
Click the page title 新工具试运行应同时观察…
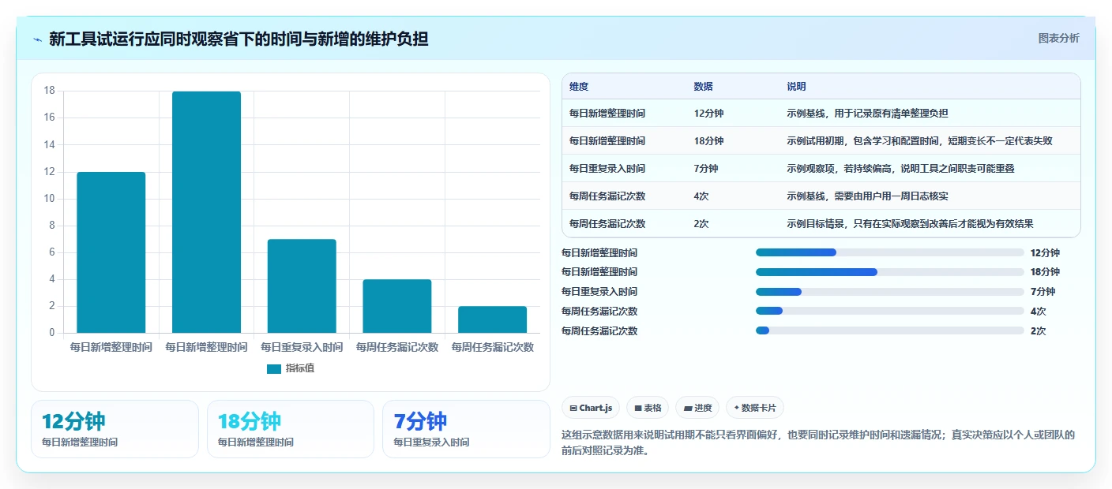(x=239, y=39)
